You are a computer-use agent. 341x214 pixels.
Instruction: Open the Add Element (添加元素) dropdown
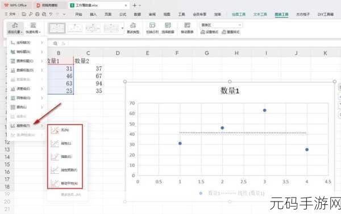click(x=15, y=28)
